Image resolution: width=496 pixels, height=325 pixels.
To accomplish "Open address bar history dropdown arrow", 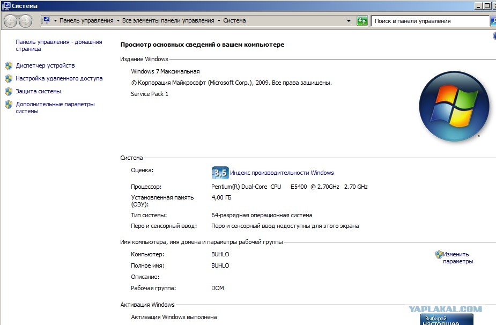I will coord(349,21).
